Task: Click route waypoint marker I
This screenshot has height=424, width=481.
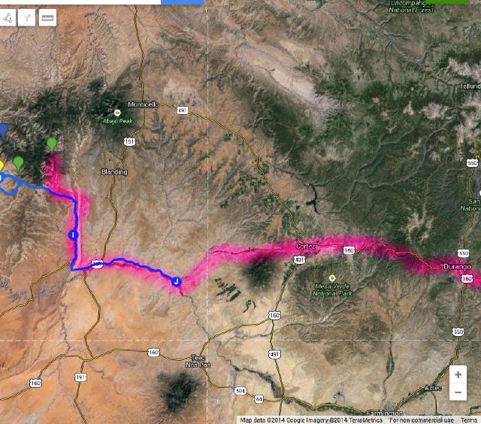Action: click(x=73, y=235)
